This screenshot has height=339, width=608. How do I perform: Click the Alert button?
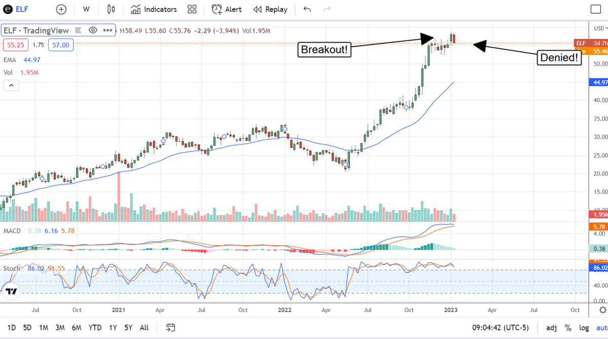click(226, 9)
